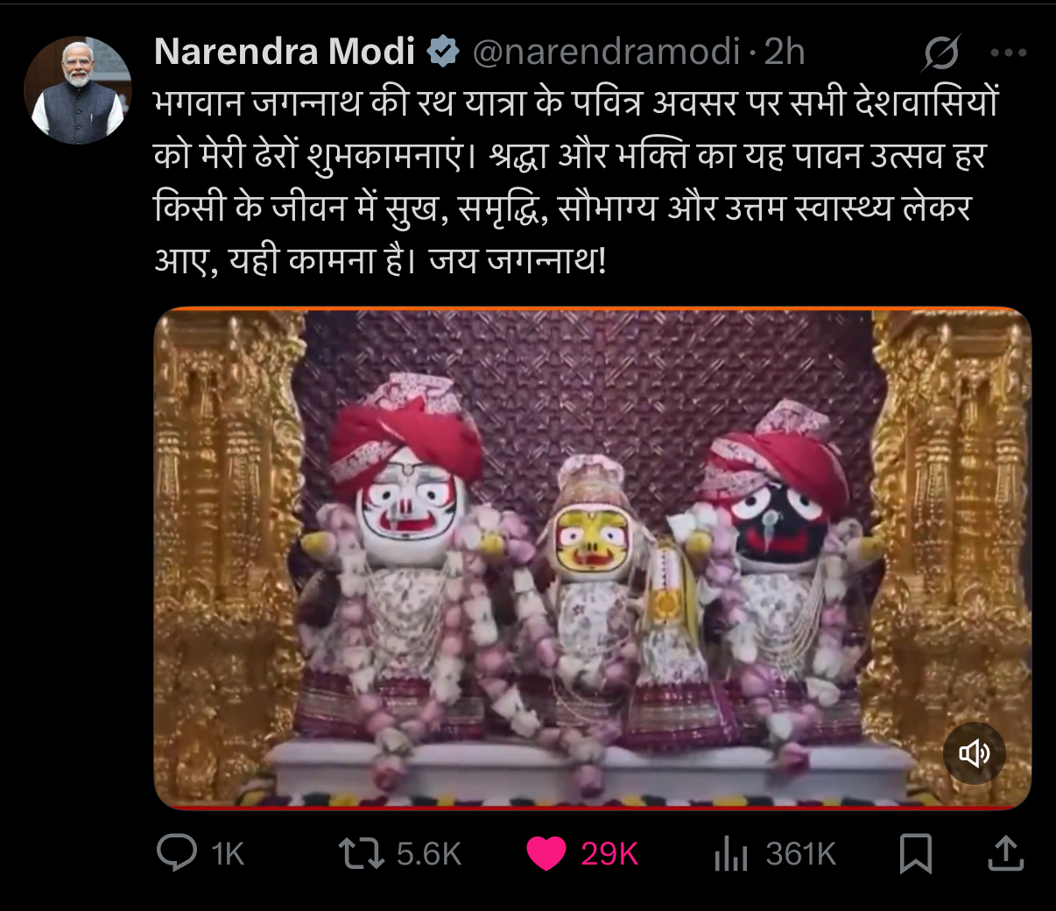The width and height of the screenshot is (1056, 911).
Task: Open the Grok explain-post icon
Action: pos(941,53)
